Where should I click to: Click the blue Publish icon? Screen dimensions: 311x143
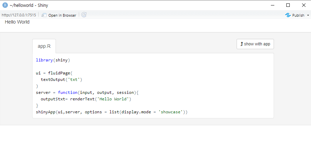(x=288, y=15)
